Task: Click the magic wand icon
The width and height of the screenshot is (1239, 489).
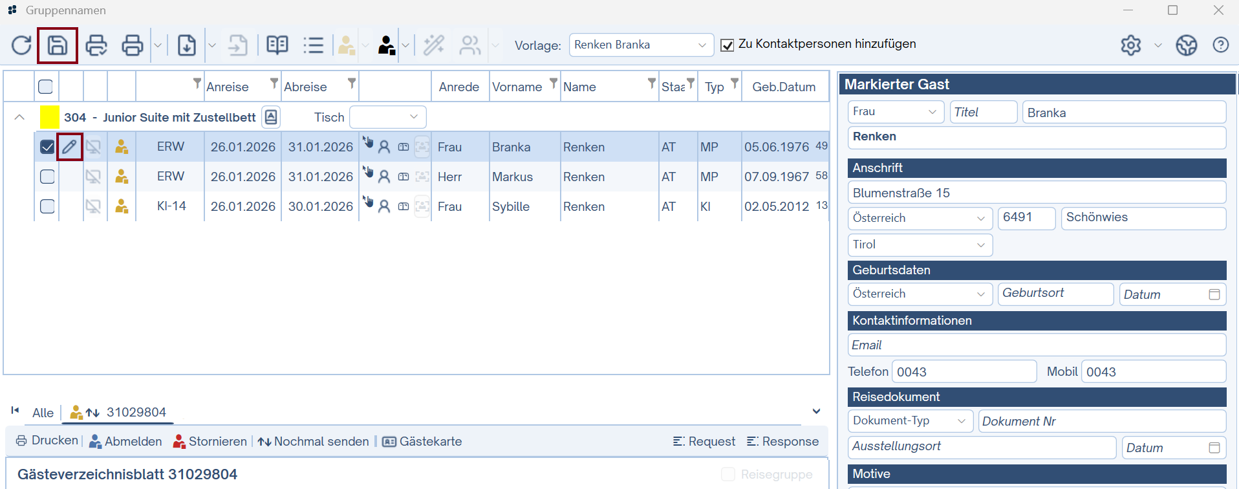Action: 433,45
